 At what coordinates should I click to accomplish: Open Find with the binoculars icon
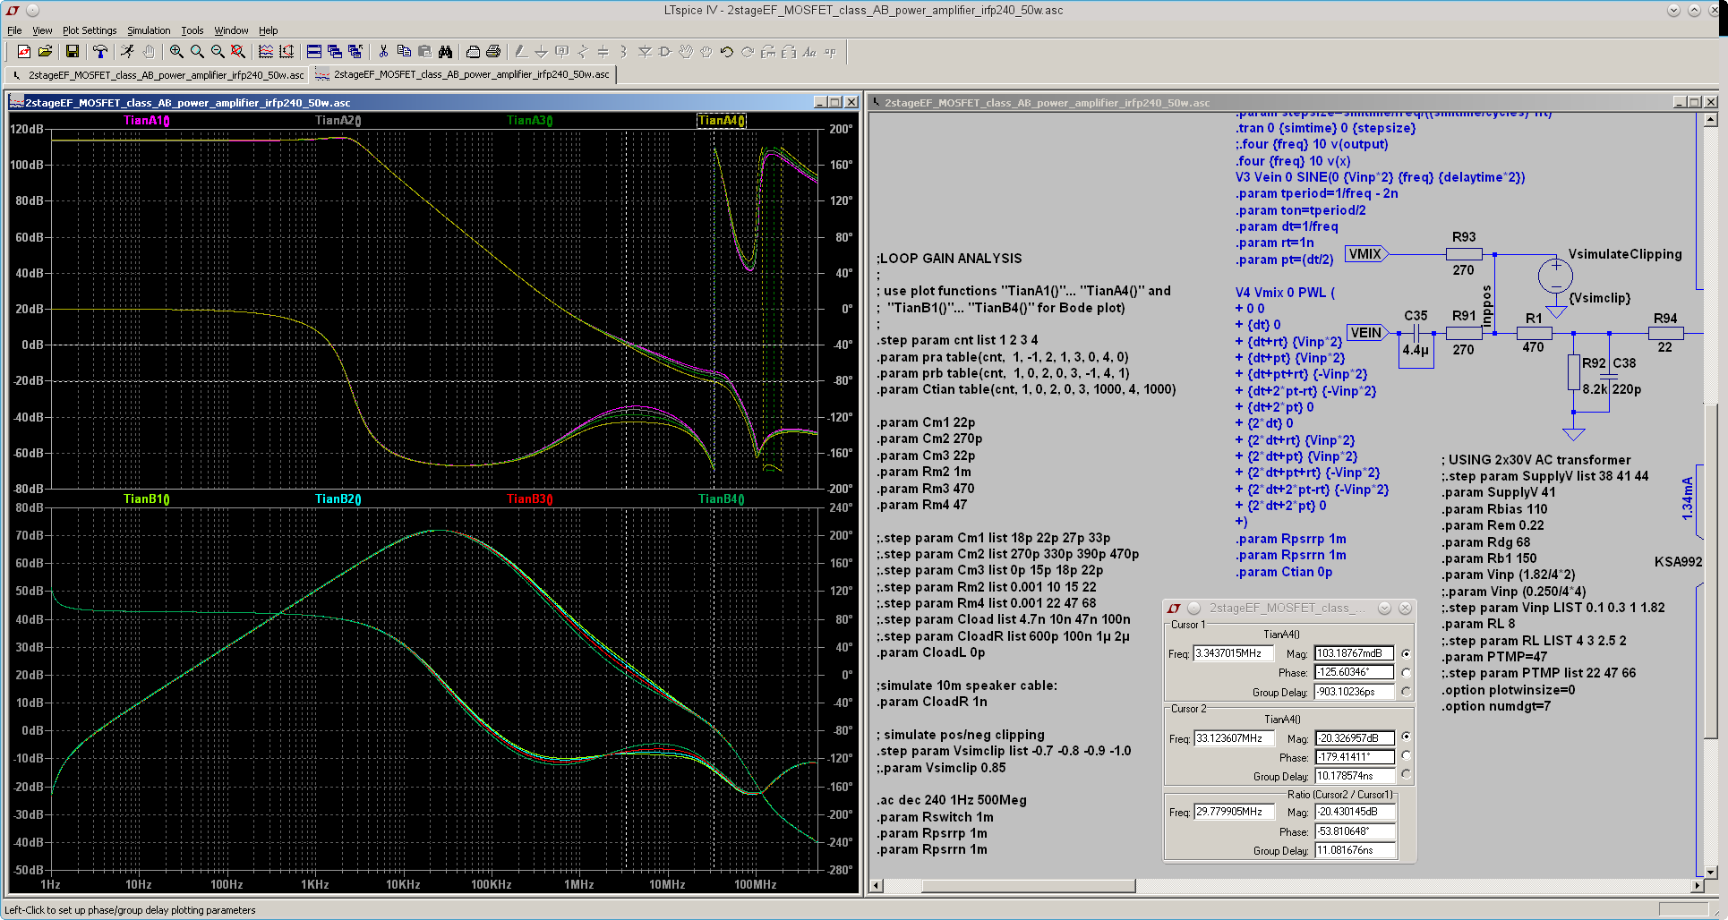[x=445, y=52]
